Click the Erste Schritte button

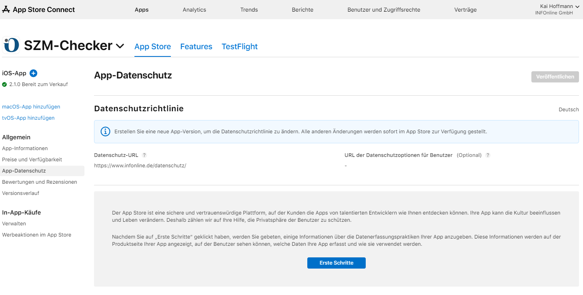[x=337, y=263]
